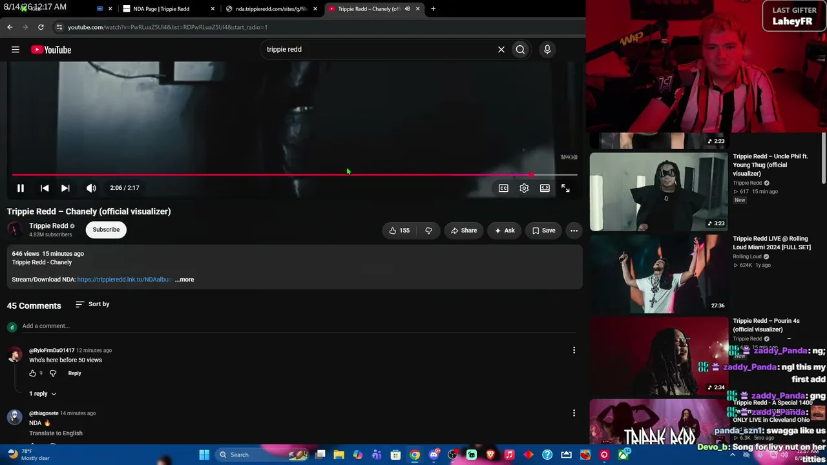Screen dimensions: 827x465
Task: Open the Sort by comments dropdown
Action: [x=92, y=304]
